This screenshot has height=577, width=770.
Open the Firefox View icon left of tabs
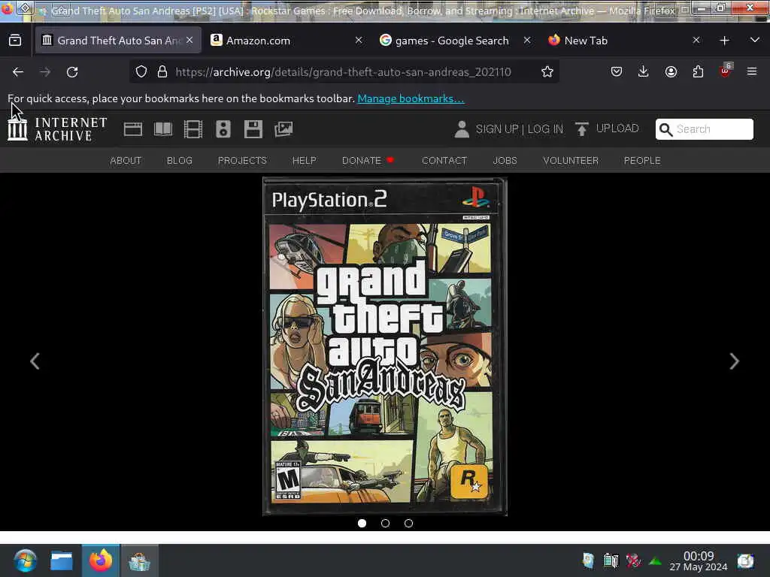click(15, 41)
